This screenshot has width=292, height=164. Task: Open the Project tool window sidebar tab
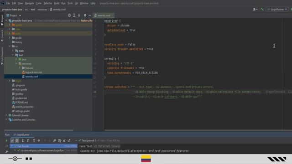point(2,20)
